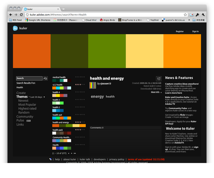Open the RSS Feed bookmark folder

tap(15, 20)
